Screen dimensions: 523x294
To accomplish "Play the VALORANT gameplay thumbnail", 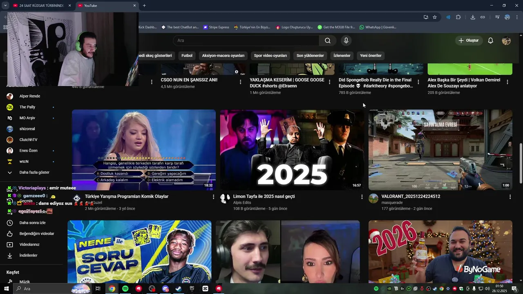I will tap(440, 150).
